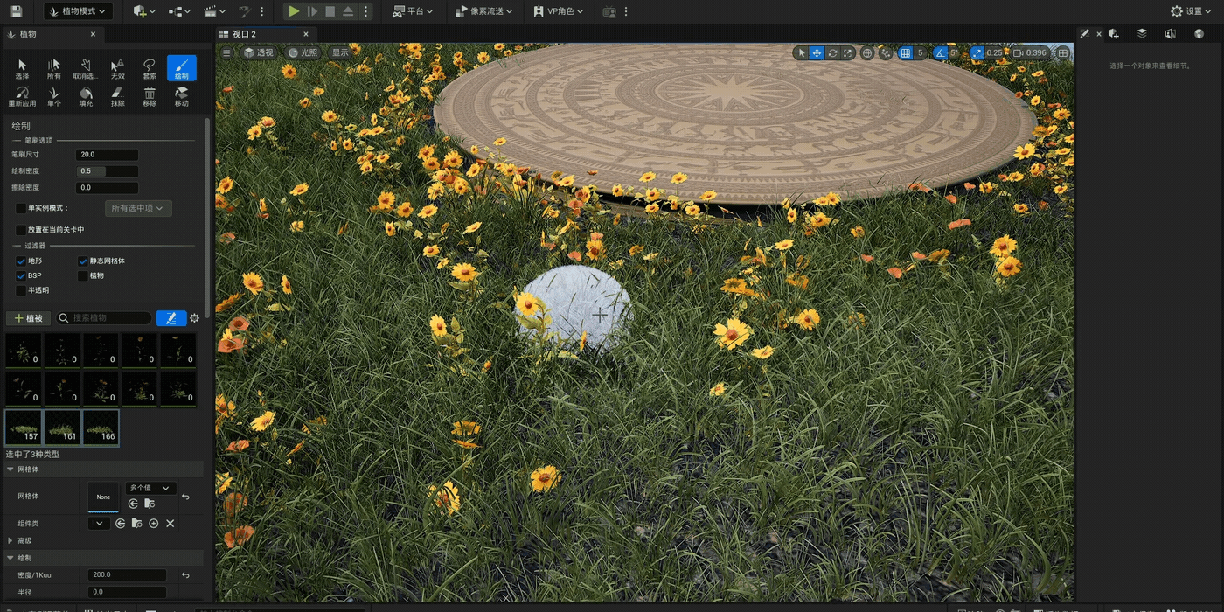Reset 密度/1Kuu value with arrow icon
1224x612 pixels.
(185, 575)
